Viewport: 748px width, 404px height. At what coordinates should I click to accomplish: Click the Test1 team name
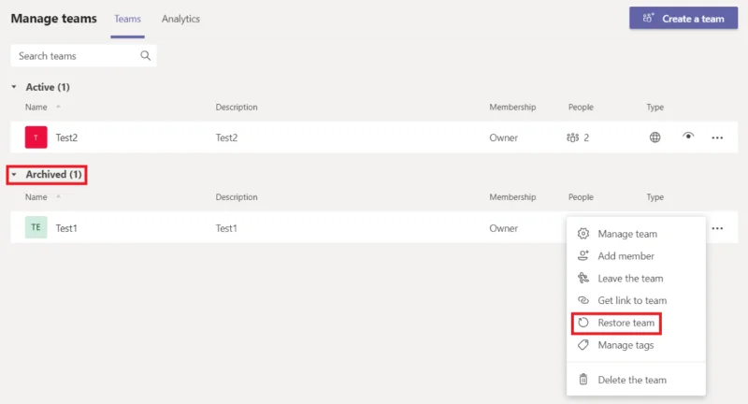pyautogui.click(x=66, y=228)
